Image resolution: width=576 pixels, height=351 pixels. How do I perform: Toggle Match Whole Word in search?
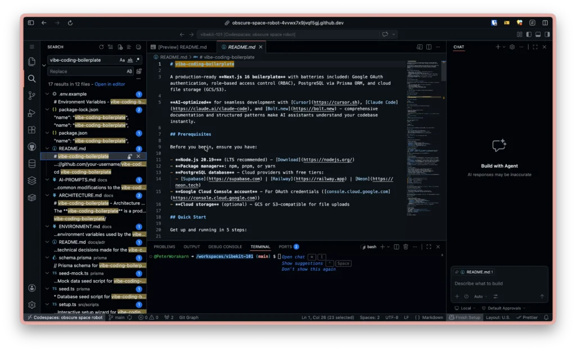(130, 60)
